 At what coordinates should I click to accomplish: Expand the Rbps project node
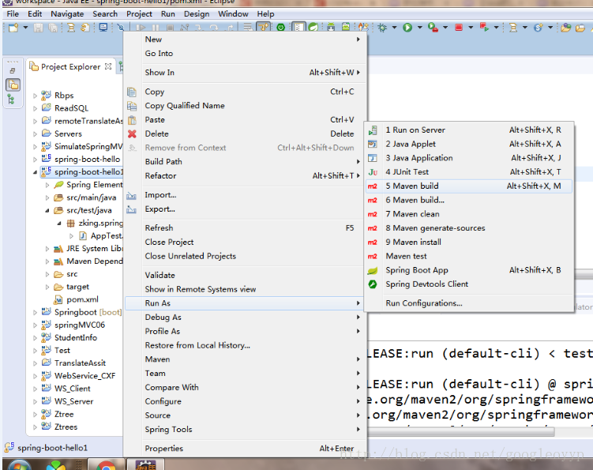click(35, 96)
